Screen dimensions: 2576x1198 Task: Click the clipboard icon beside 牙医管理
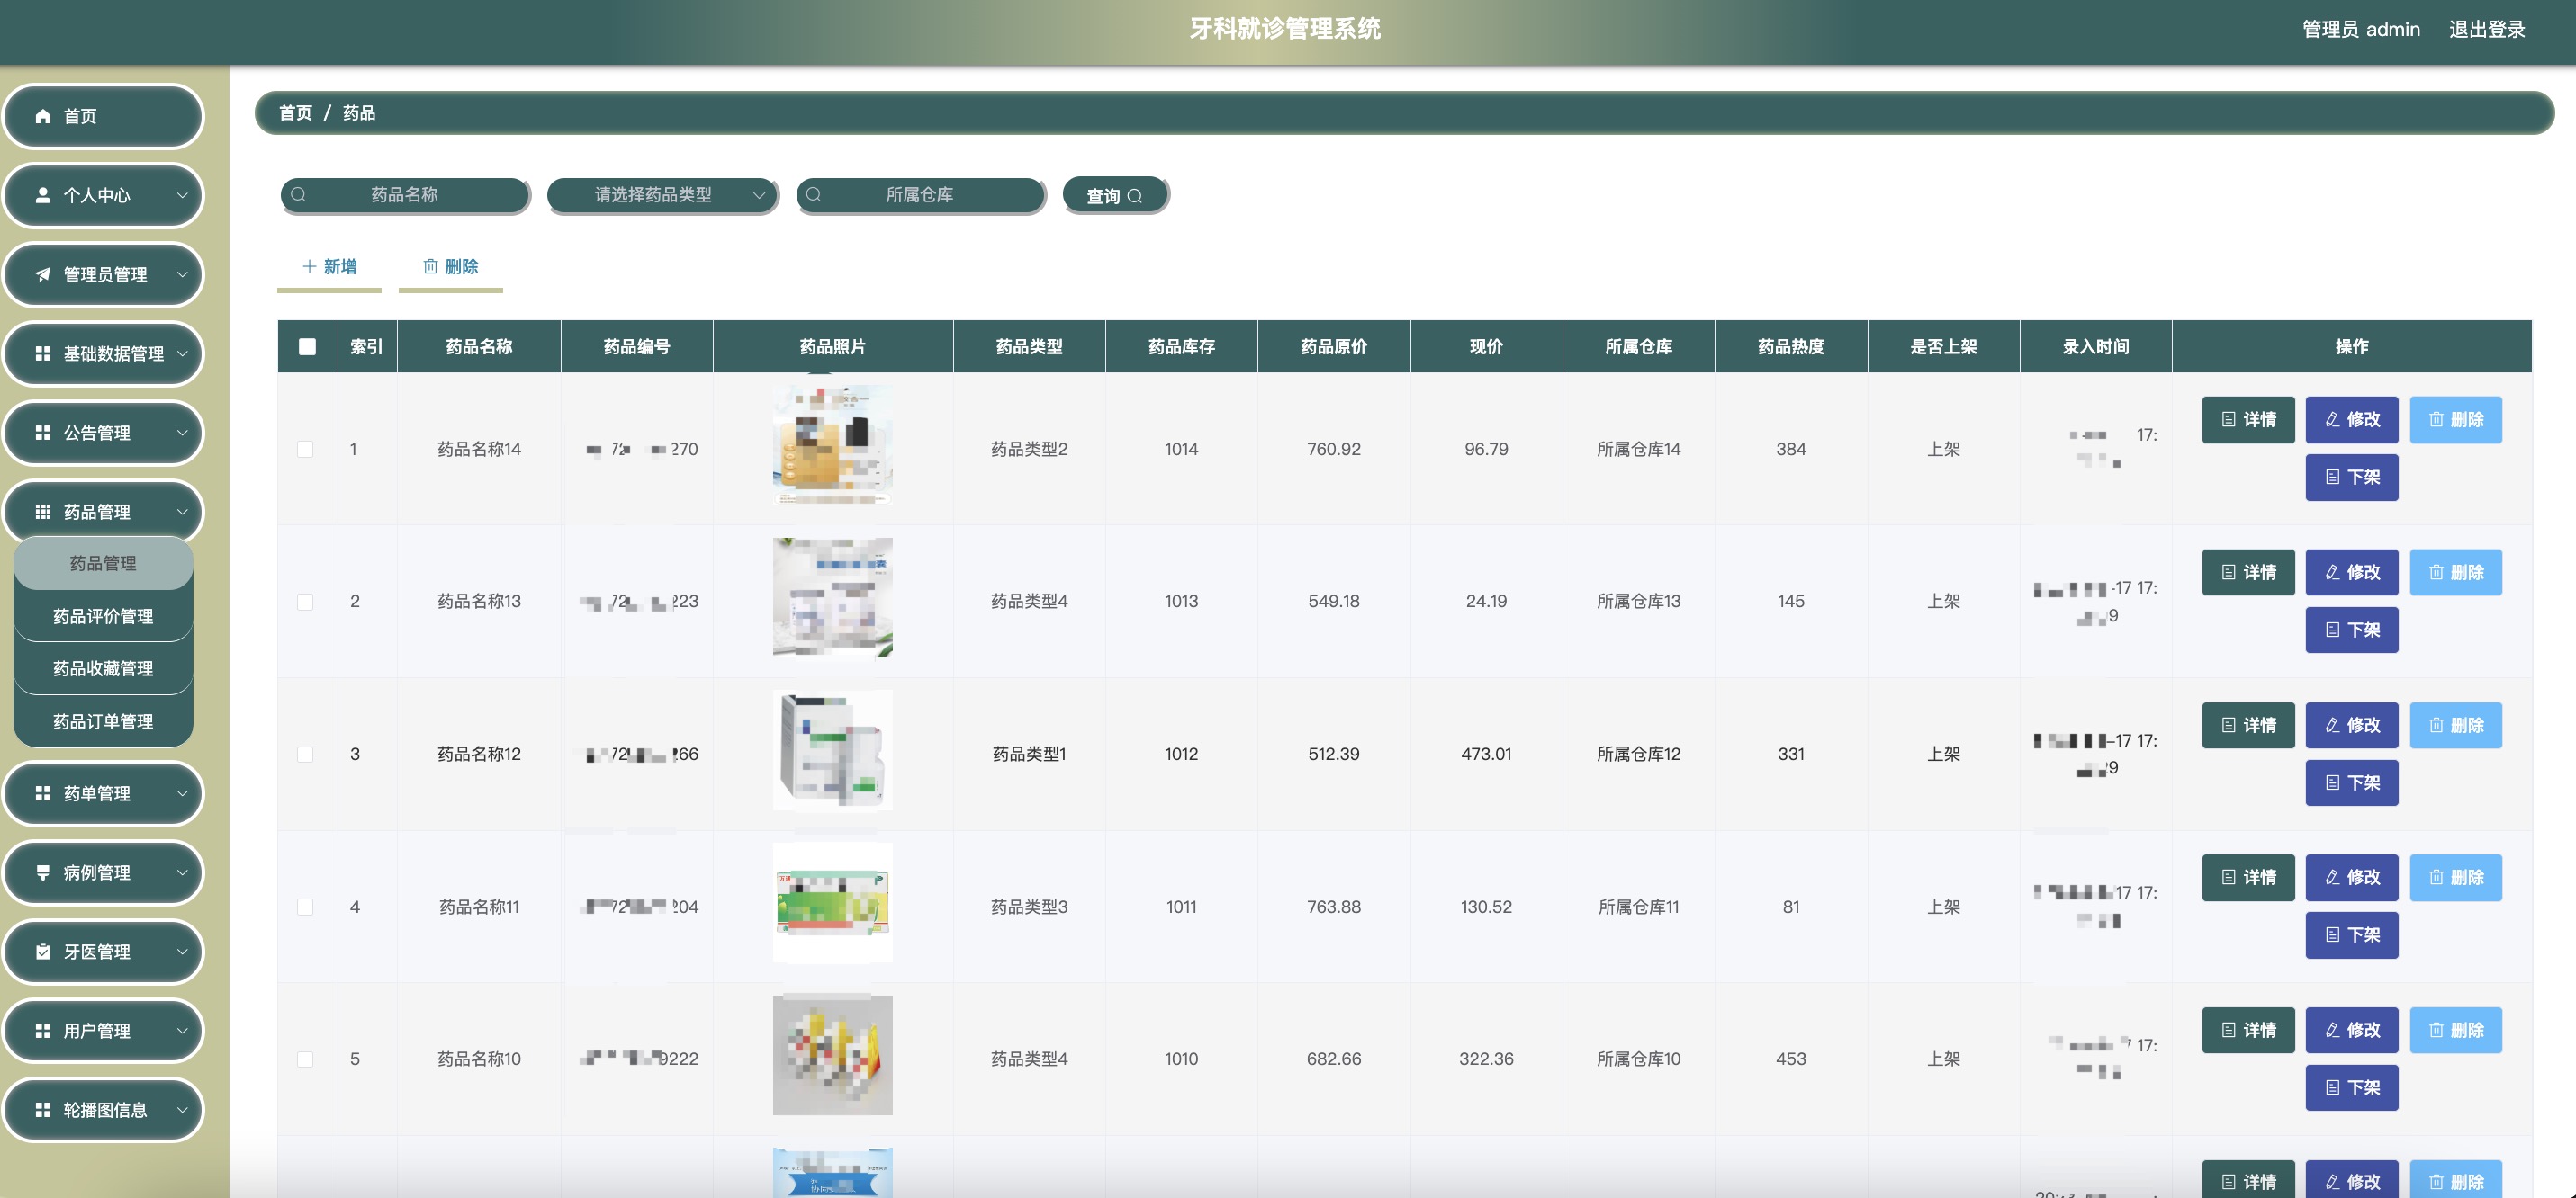point(43,952)
